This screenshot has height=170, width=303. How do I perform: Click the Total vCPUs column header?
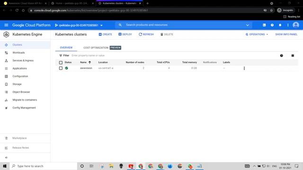coord(163,62)
